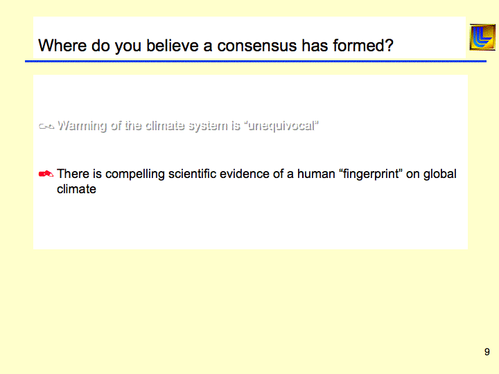Click the word "global" in the bullet
This screenshot has width=499, height=374.
440,174
